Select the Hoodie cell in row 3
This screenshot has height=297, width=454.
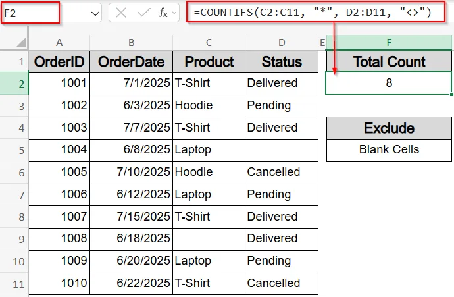click(x=209, y=106)
